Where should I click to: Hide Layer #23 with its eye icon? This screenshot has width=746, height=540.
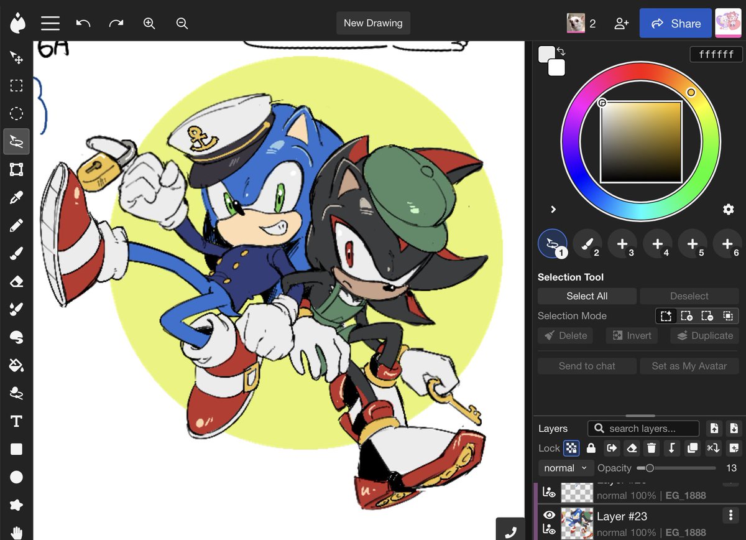(549, 515)
